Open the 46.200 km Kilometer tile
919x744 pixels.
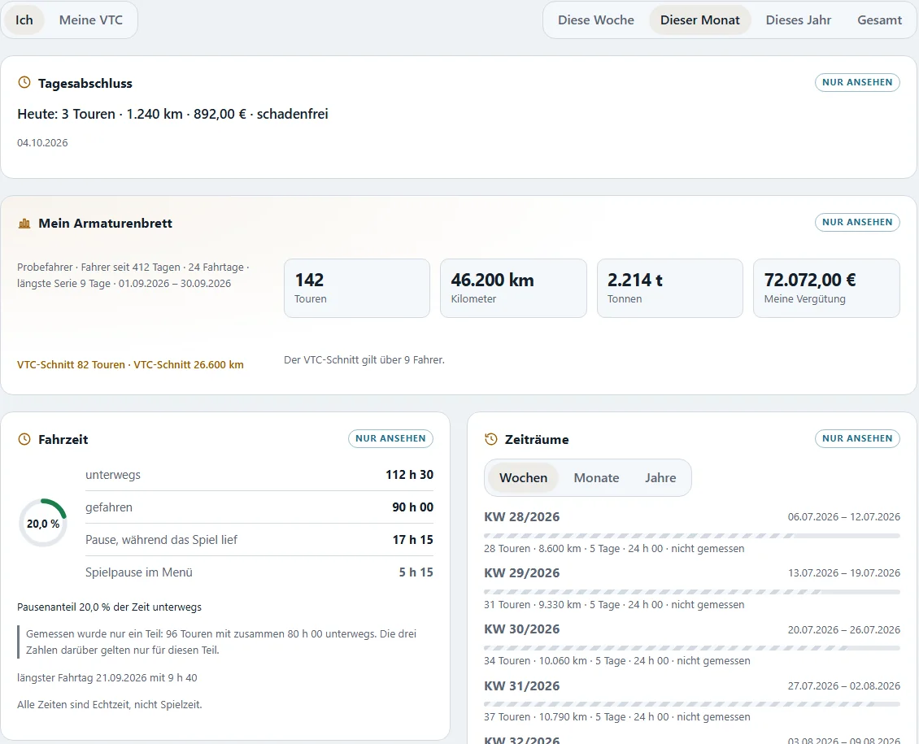513,288
